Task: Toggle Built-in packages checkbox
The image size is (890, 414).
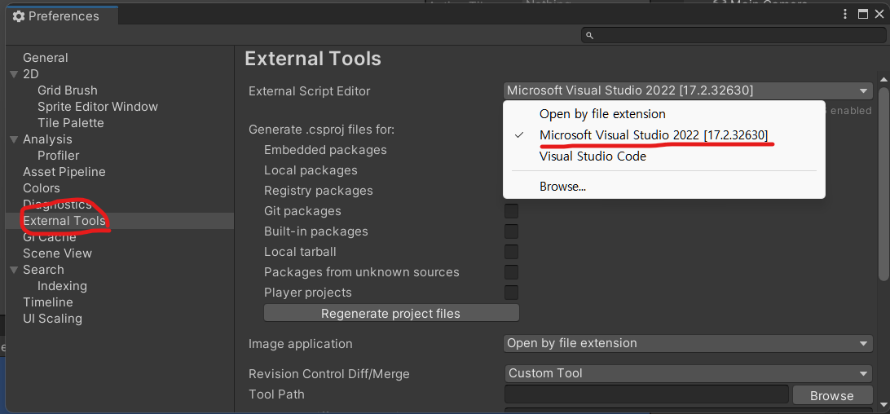Action: coord(511,231)
